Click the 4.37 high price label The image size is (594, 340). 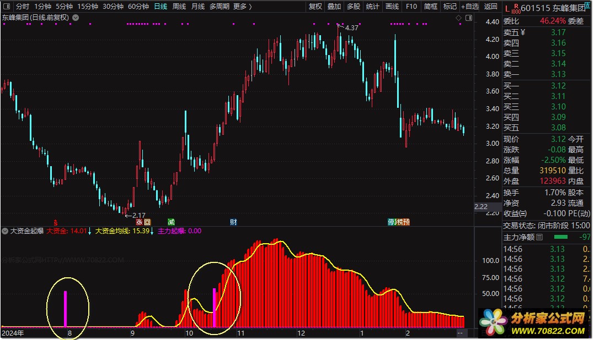[351, 28]
